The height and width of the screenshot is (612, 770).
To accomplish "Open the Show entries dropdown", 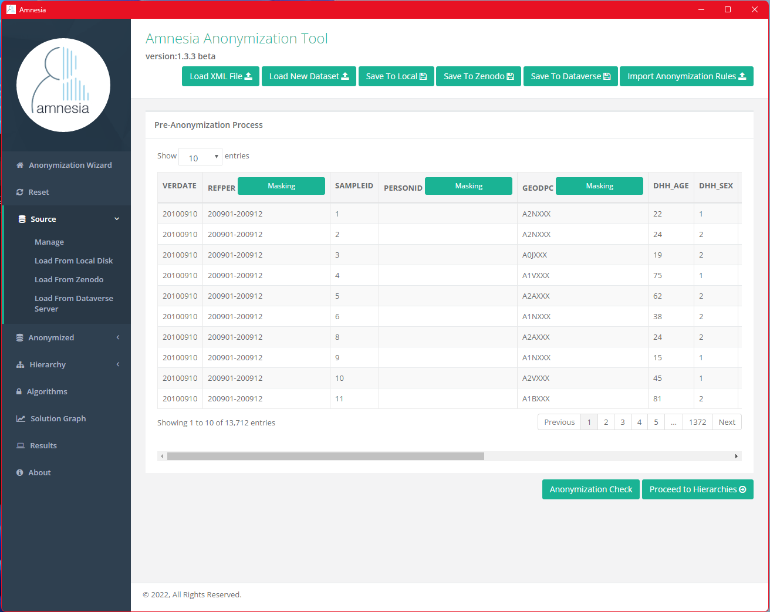I will 200,157.
